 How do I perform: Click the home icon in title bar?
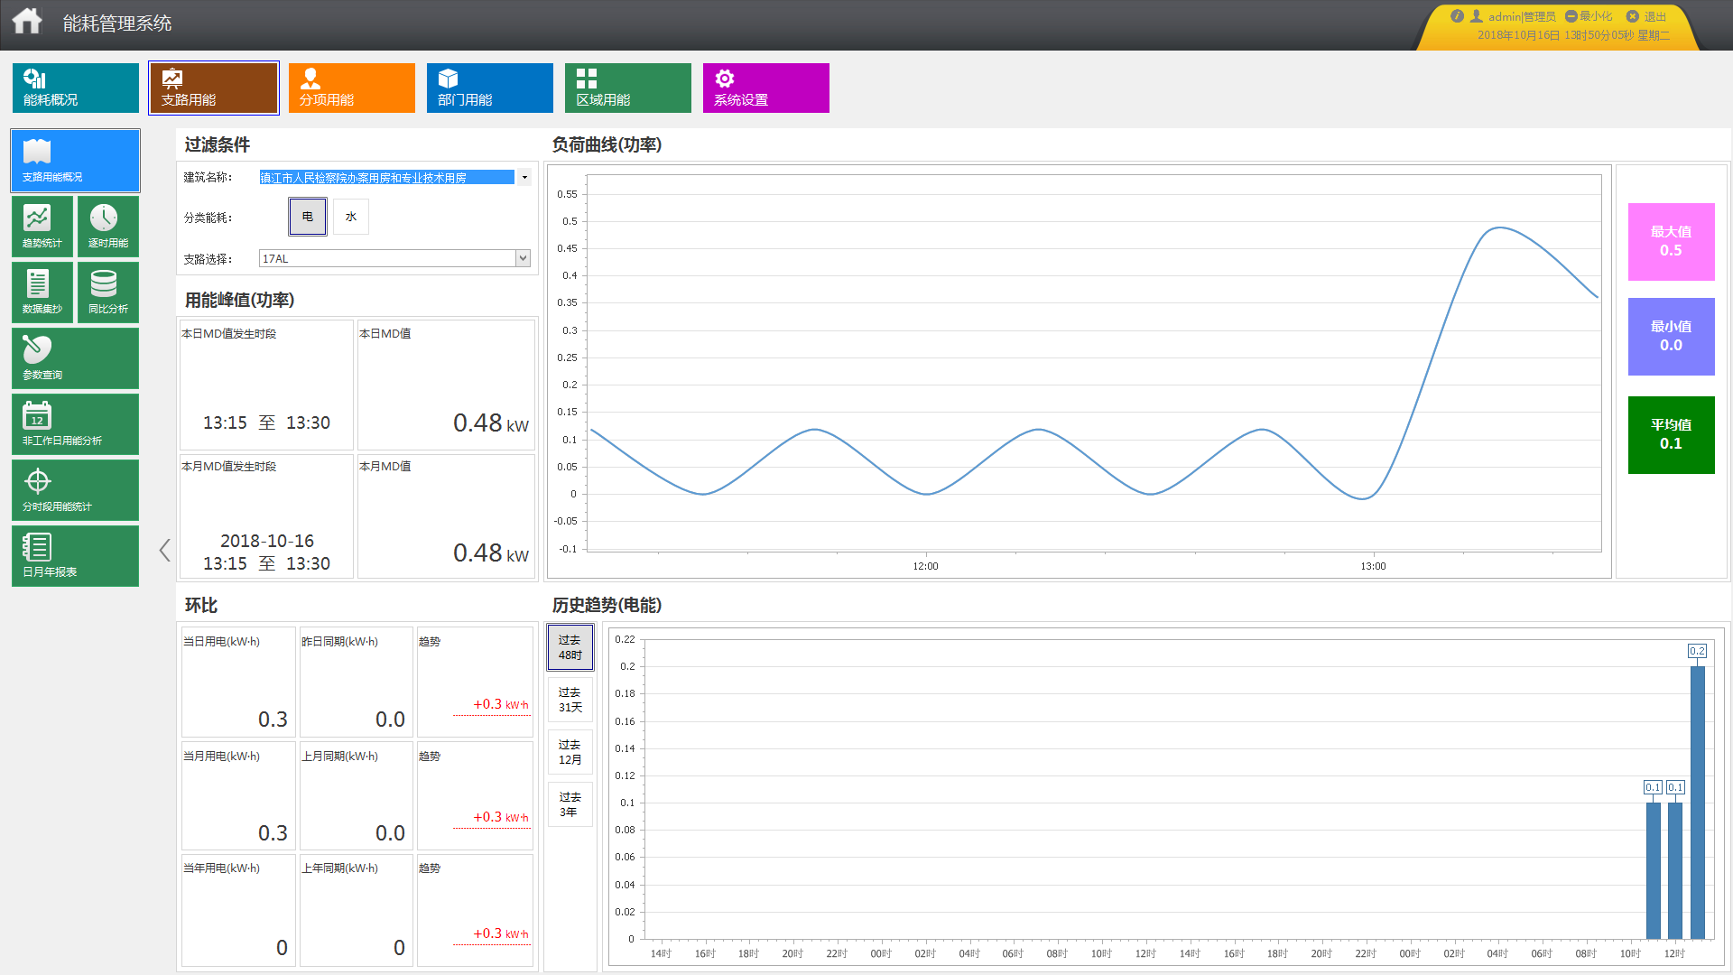(x=27, y=21)
